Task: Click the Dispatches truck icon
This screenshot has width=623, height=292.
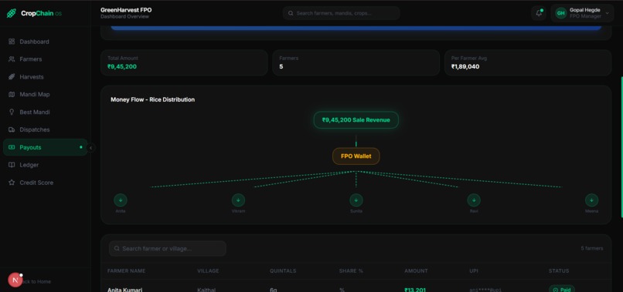Action: [12, 129]
